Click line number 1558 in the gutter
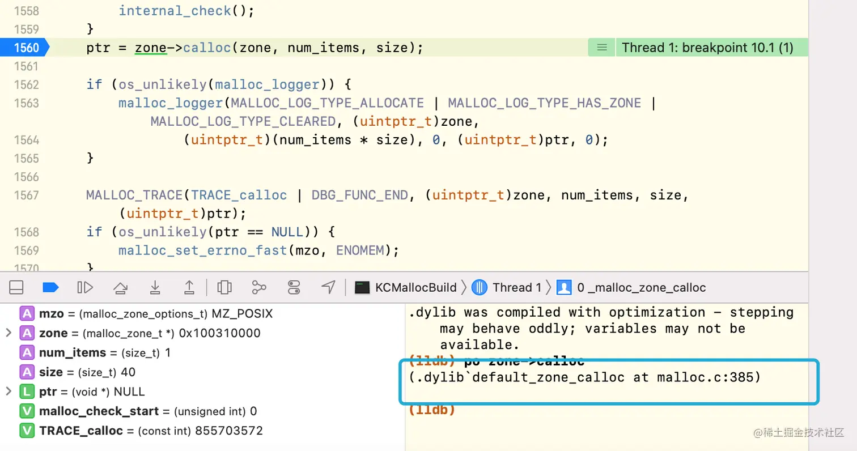Viewport: 857px width, 451px height. tap(26, 10)
